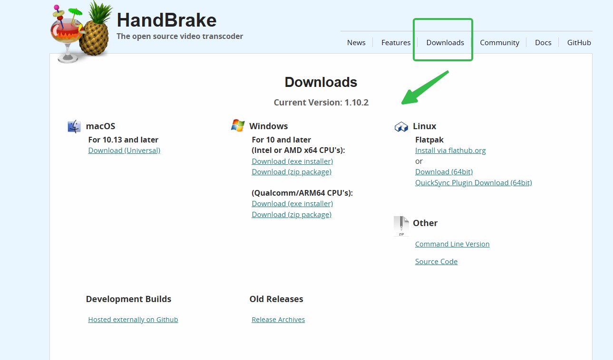Screen dimensions: 613x360
Task: Open the Features menu item
Action: point(396,43)
